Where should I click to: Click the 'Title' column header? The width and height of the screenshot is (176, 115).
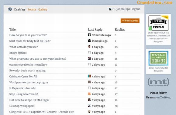(x=12, y=29)
